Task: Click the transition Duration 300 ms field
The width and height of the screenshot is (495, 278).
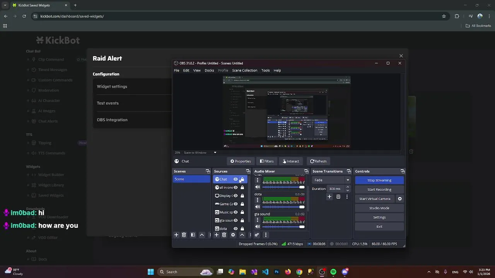Action: [x=336, y=189]
